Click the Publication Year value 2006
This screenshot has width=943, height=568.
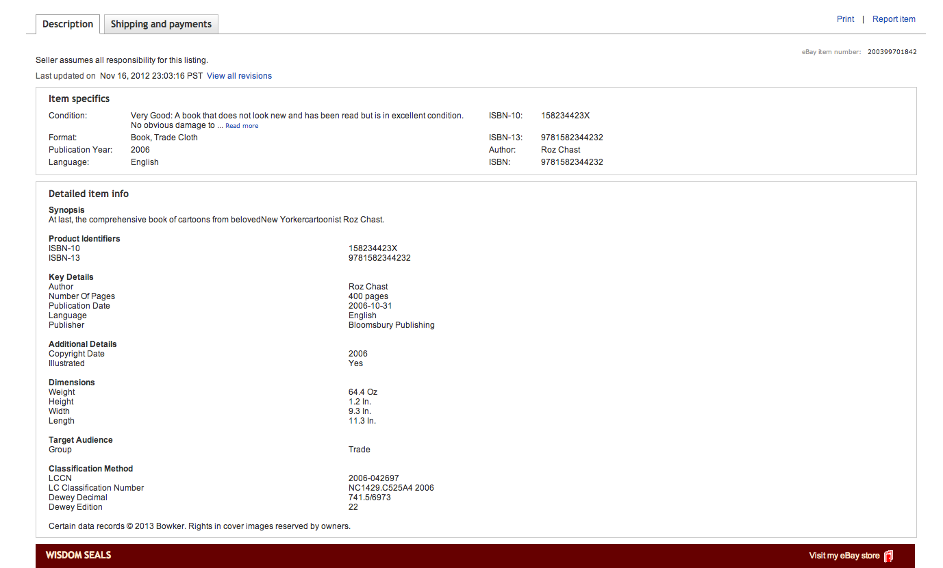pyautogui.click(x=140, y=150)
